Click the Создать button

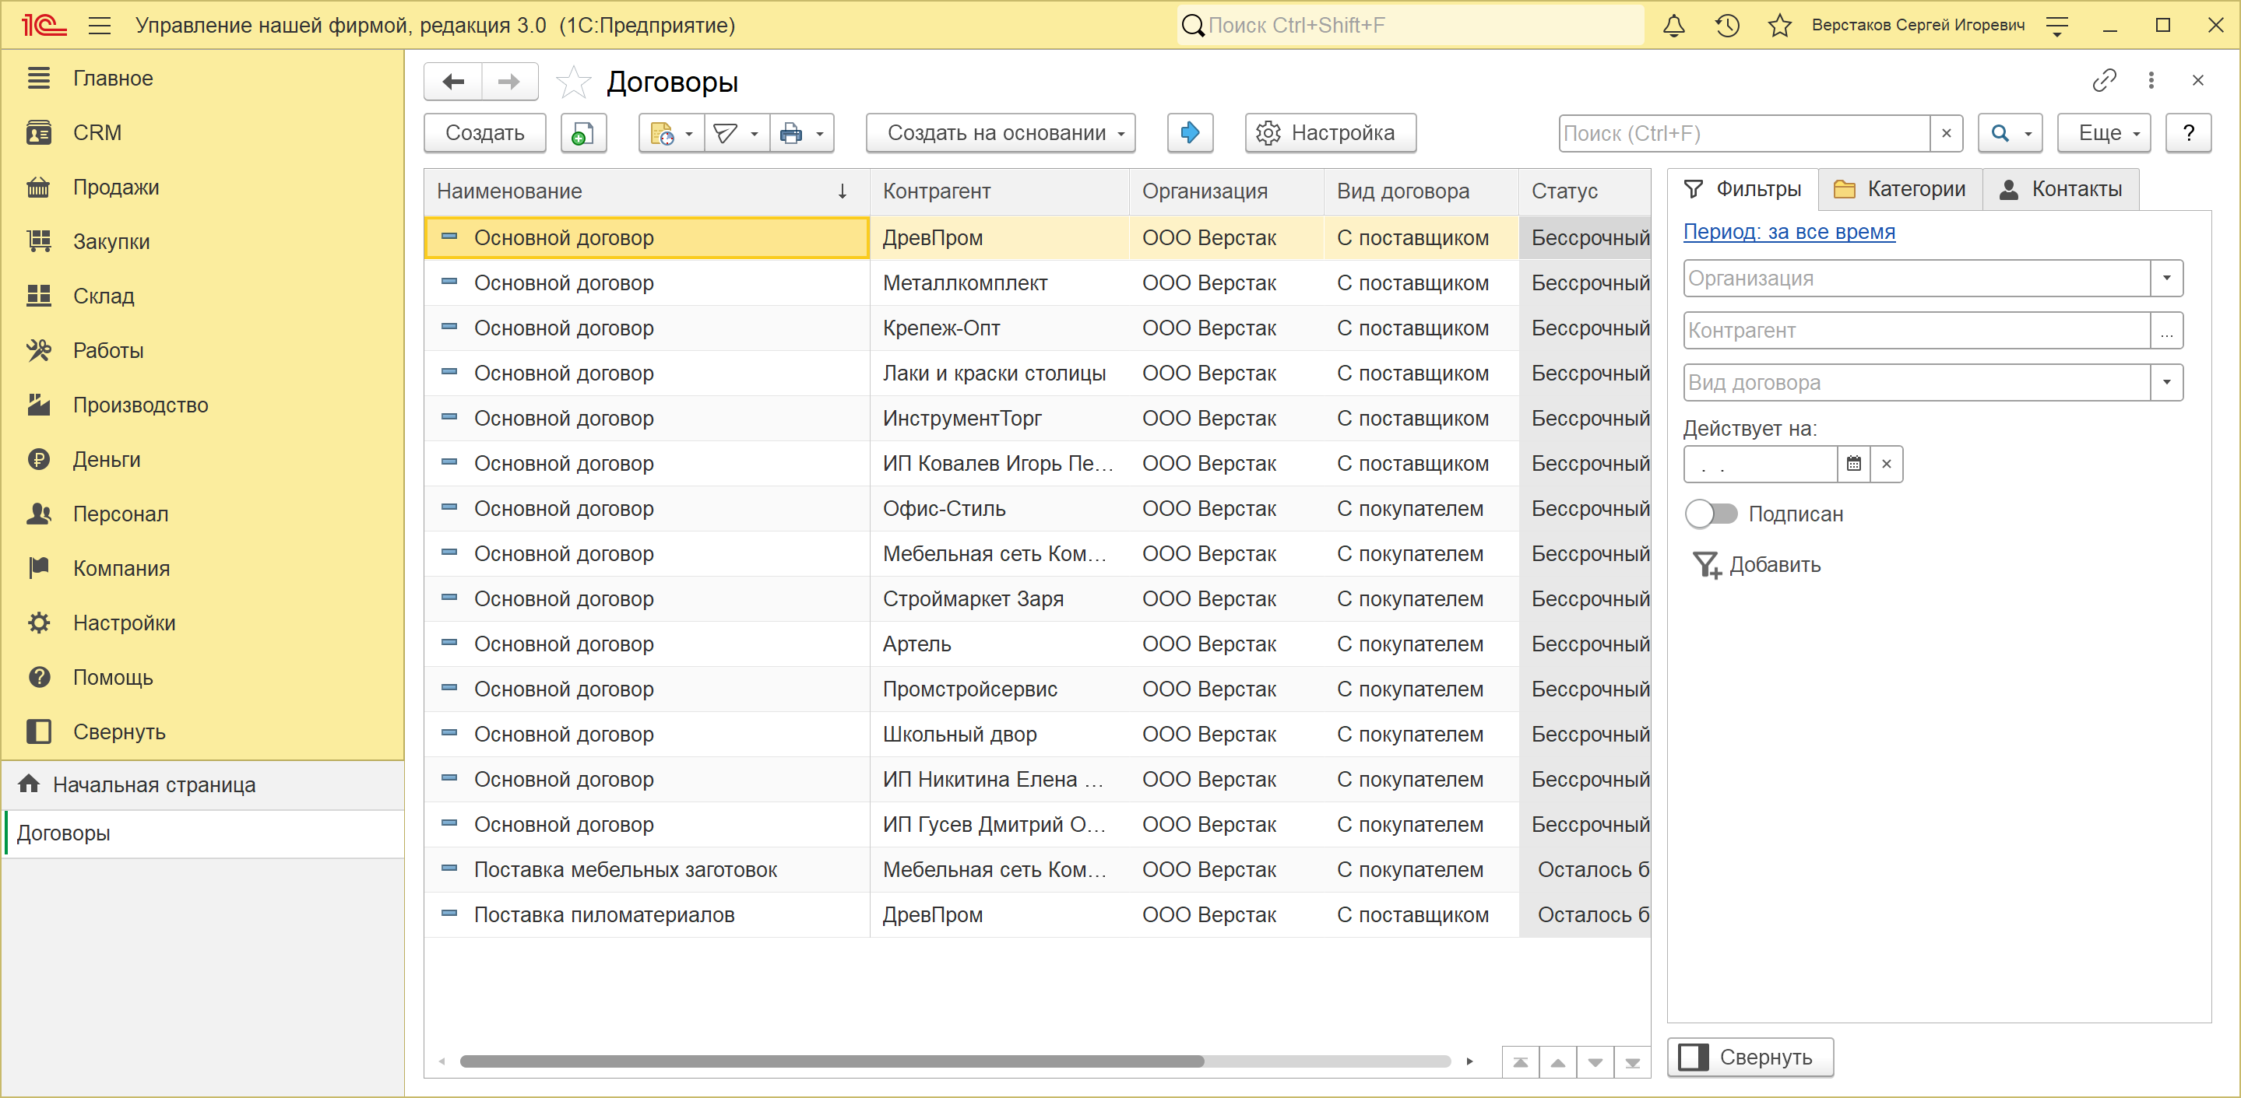[x=484, y=133]
